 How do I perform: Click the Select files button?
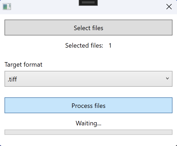coord(88,28)
